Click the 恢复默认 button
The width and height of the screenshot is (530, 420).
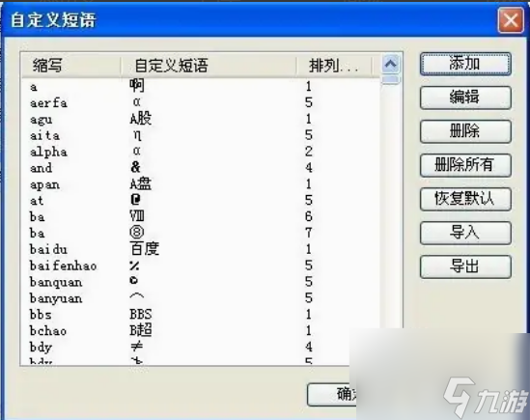465,199
